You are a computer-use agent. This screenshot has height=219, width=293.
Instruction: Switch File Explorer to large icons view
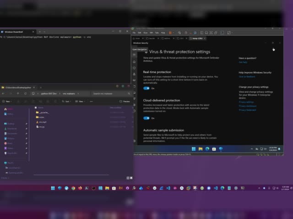pos(131,178)
